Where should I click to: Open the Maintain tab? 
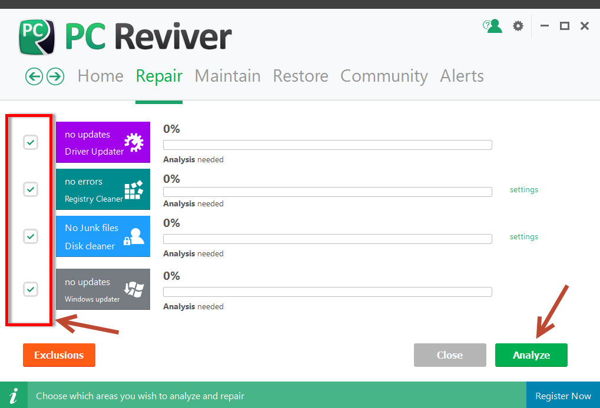(x=228, y=76)
